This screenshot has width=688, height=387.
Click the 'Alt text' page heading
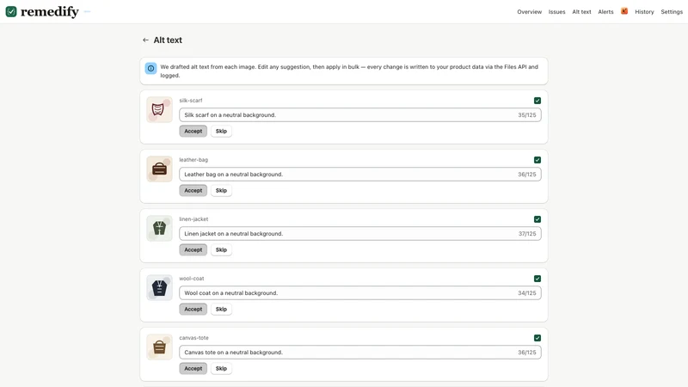pos(168,40)
